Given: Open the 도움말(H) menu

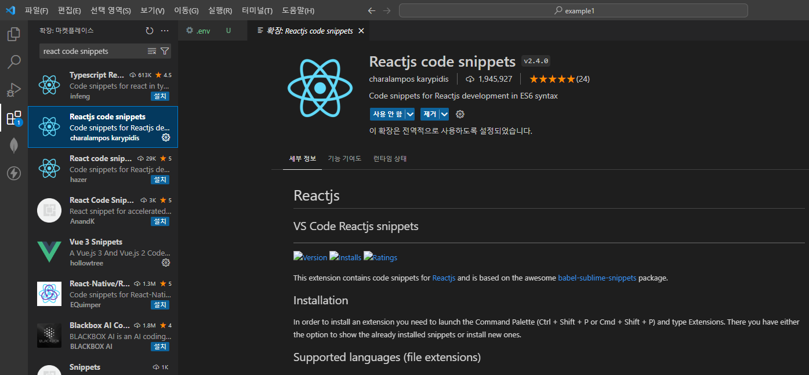Looking at the screenshot, I should tap(298, 10).
